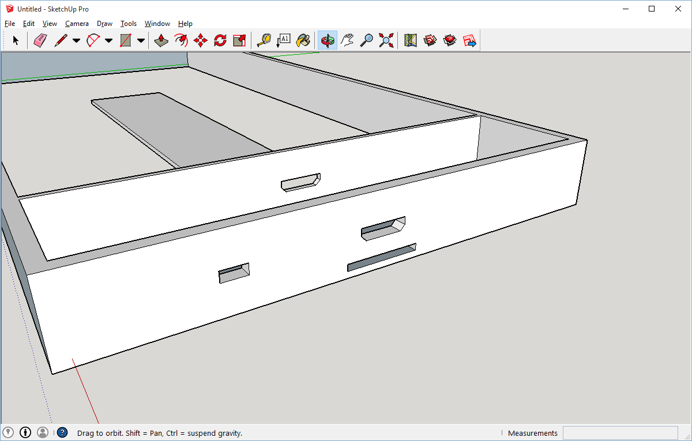Viewport: 692px width, 441px height.
Task: Pick the Eraser tool
Action: pos(40,40)
